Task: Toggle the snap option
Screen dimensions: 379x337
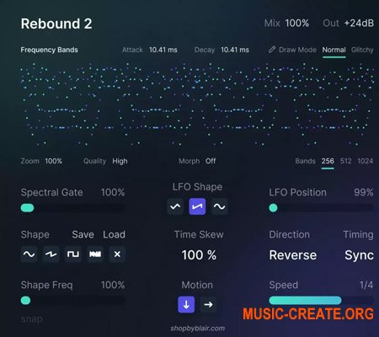Action: pyautogui.click(x=32, y=319)
